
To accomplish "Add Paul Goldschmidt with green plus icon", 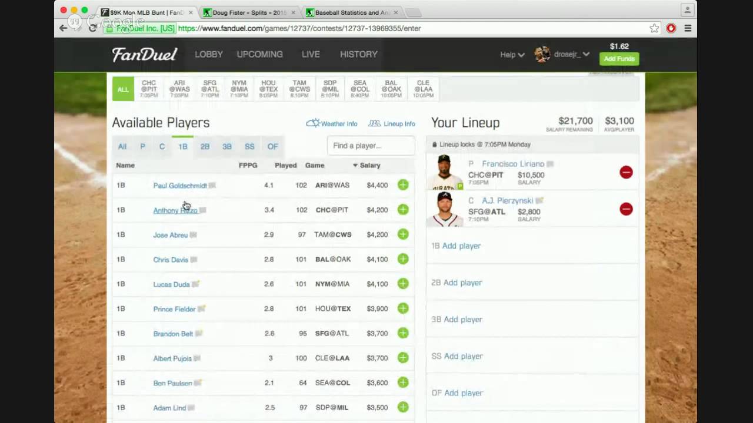I will tap(403, 185).
